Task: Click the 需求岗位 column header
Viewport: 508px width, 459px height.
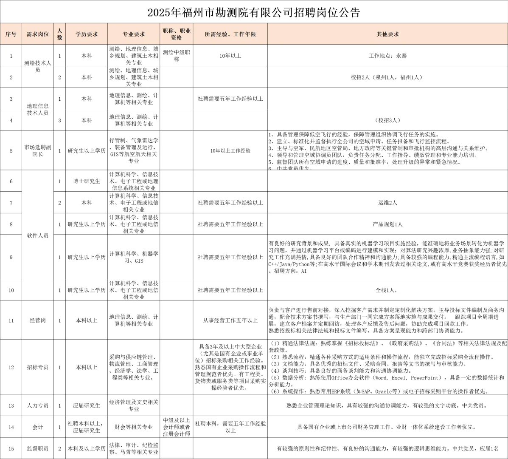Action: tap(38, 34)
